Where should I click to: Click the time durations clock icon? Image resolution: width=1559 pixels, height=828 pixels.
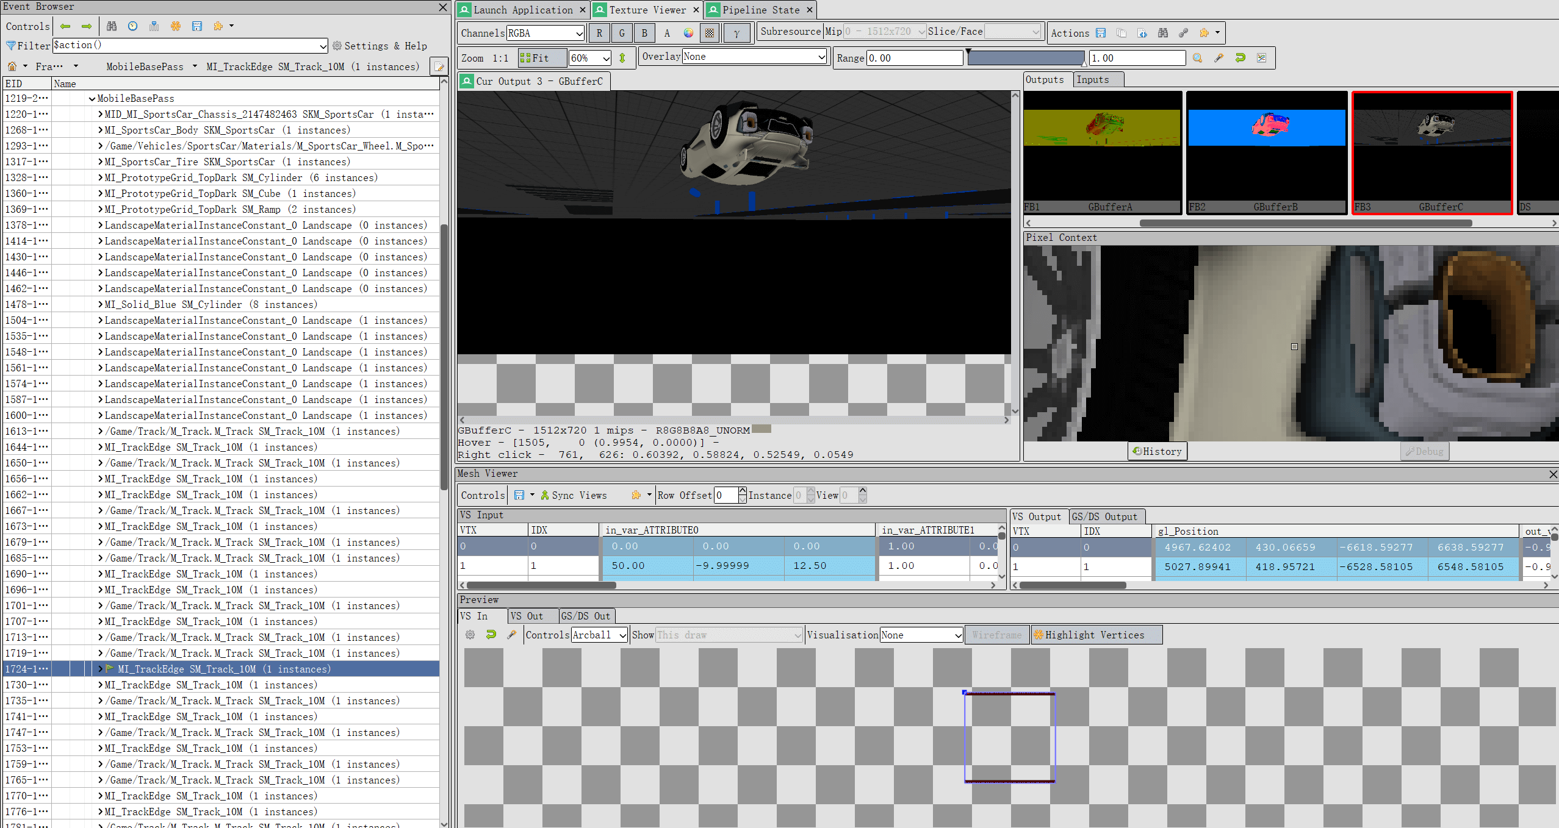[132, 26]
